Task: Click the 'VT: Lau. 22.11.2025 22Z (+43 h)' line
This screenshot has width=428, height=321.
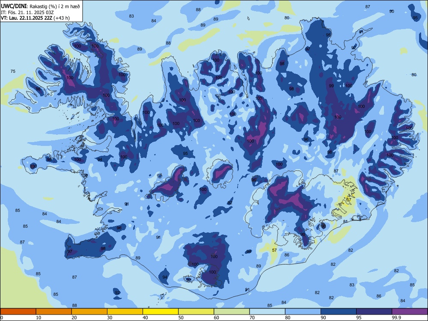Action: pos(35,18)
